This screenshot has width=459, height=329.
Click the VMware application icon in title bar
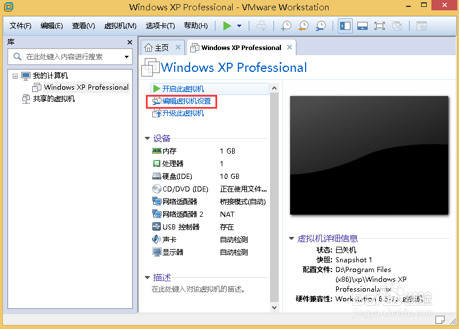point(9,6)
